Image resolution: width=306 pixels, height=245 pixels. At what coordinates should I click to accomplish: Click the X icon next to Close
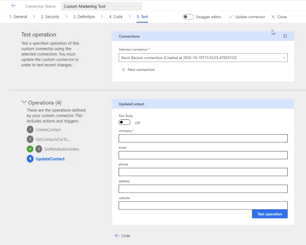point(273,17)
